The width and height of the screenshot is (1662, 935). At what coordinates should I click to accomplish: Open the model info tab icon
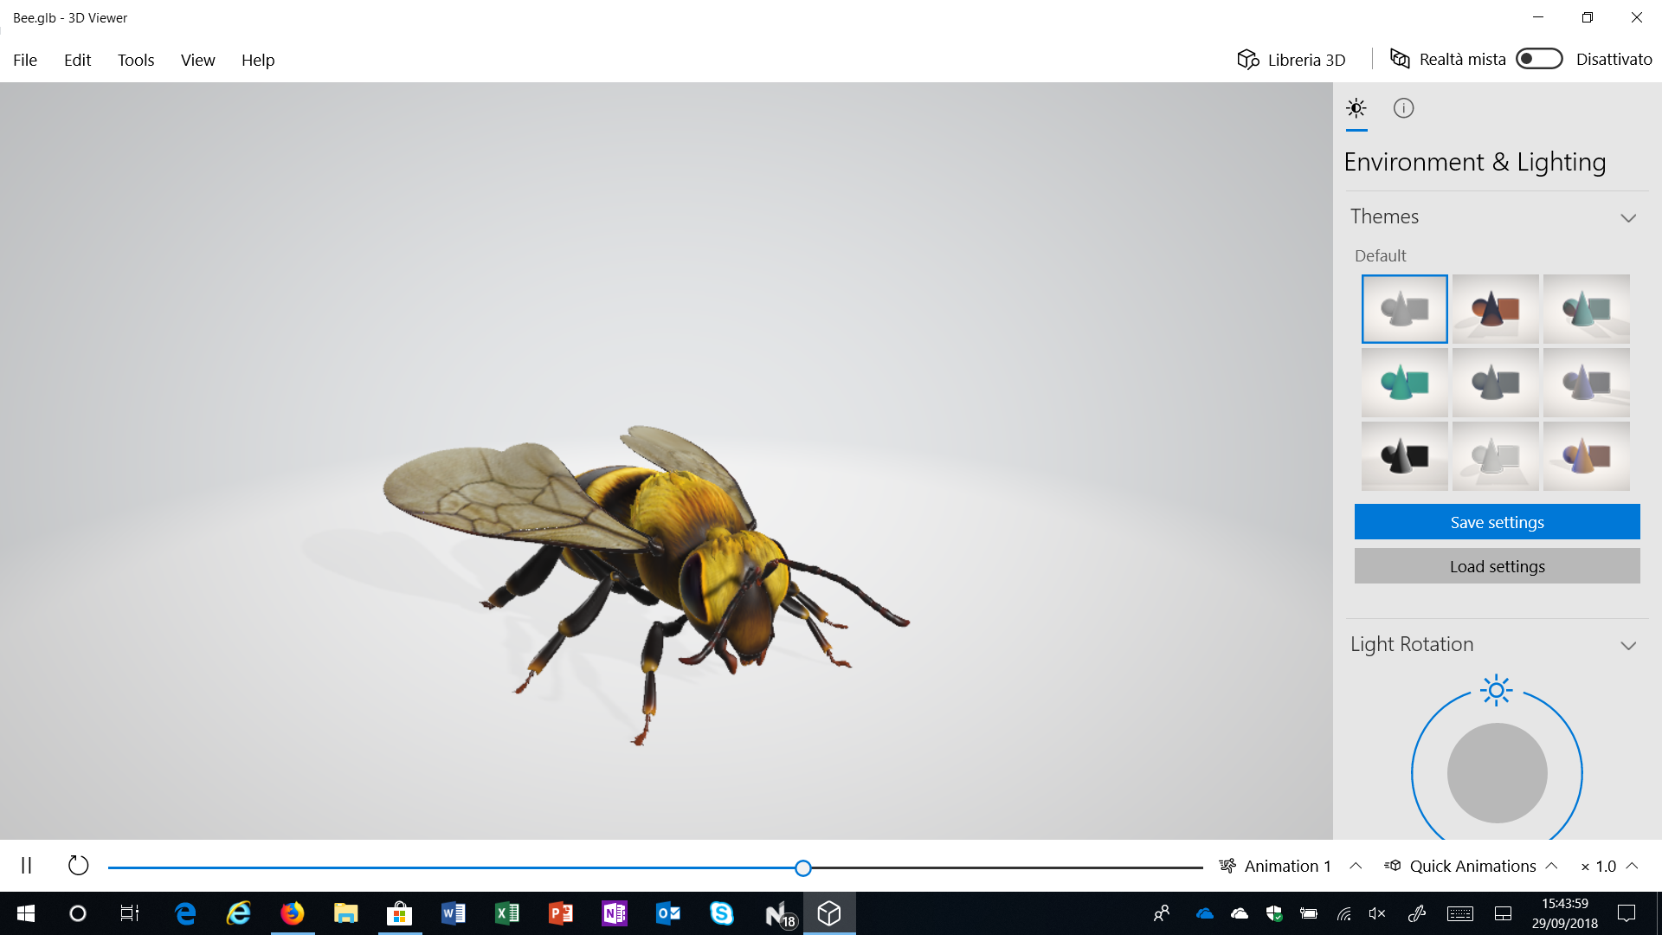(x=1403, y=108)
